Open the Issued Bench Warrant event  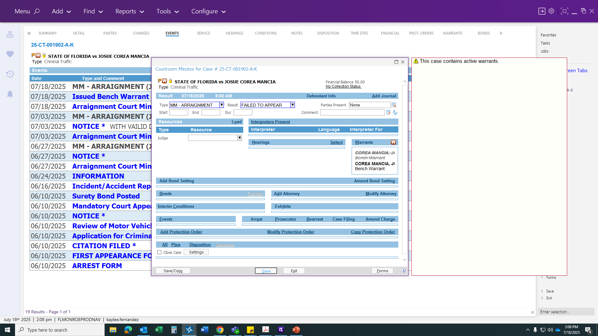(x=111, y=96)
